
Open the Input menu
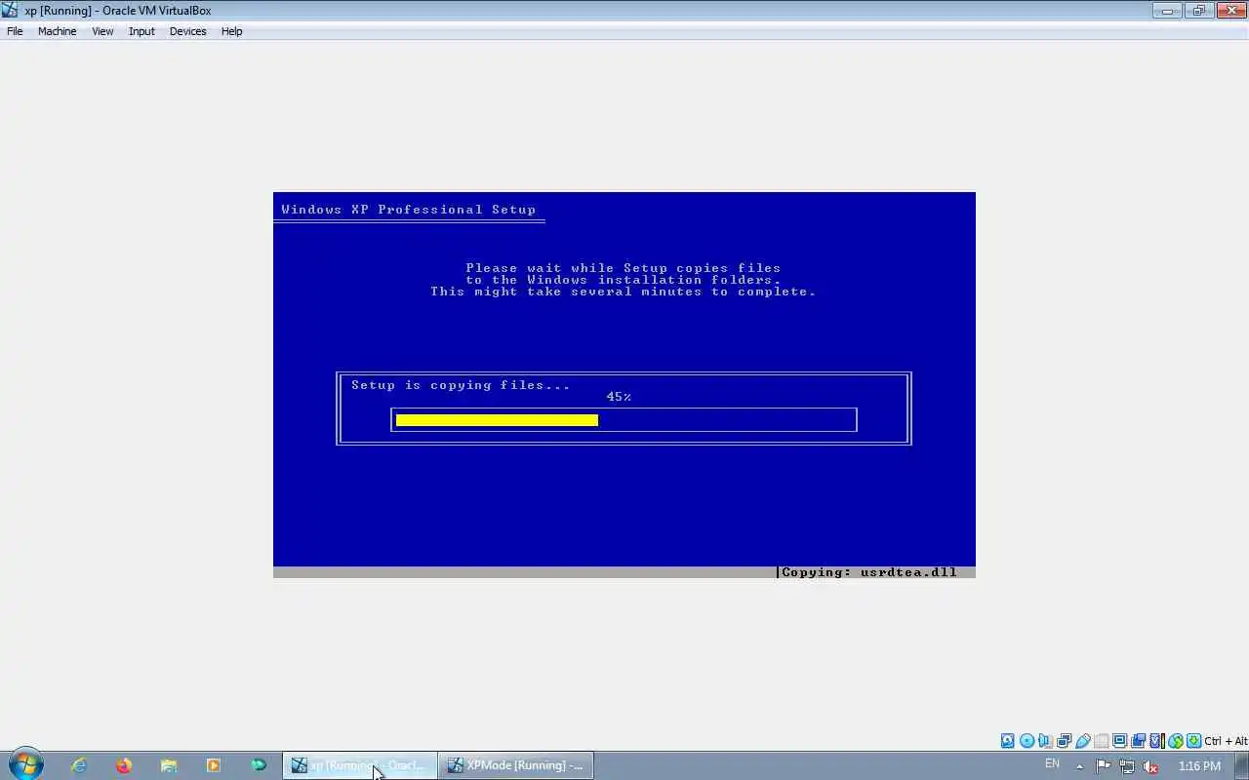[x=141, y=31]
